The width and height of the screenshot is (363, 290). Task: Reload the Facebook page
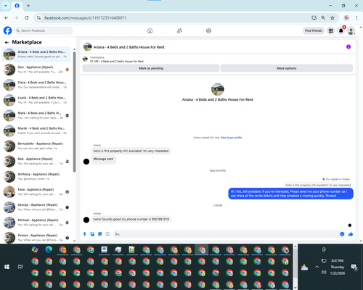click(x=27, y=17)
